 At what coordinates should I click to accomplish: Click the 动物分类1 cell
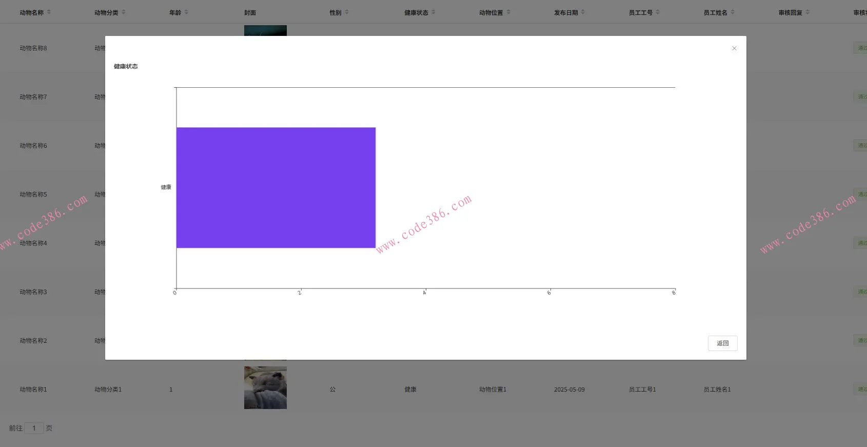[108, 390]
